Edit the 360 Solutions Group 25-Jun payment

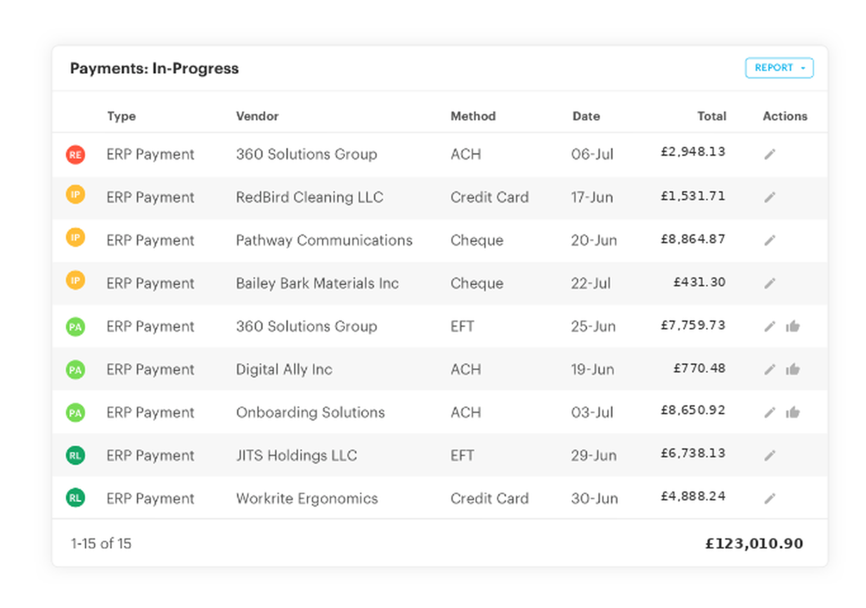tap(770, 326)
